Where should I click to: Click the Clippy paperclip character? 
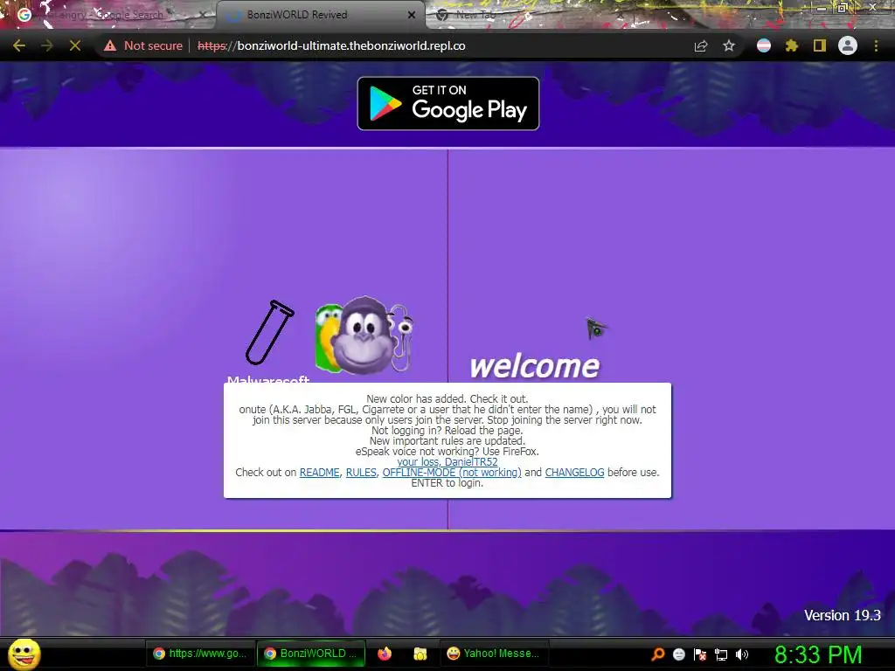[402, 336]
